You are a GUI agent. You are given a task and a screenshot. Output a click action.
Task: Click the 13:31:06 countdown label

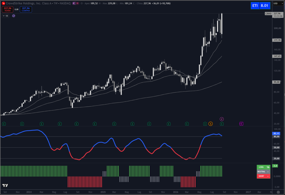click(x=278, y=16)
